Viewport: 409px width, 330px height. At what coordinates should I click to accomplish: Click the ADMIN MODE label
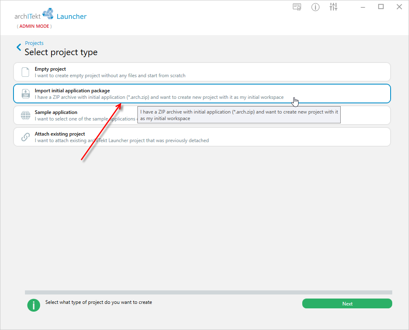[x=34, y=26]
